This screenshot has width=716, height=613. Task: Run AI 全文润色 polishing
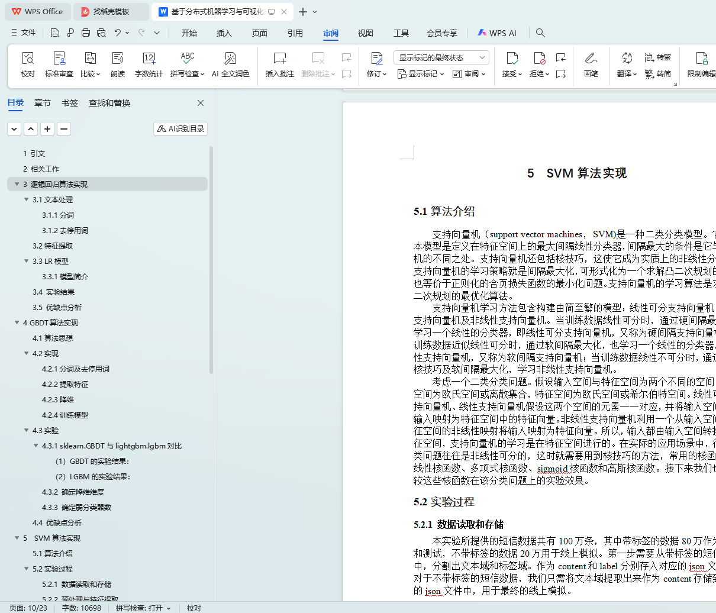[x=230, y=64]
